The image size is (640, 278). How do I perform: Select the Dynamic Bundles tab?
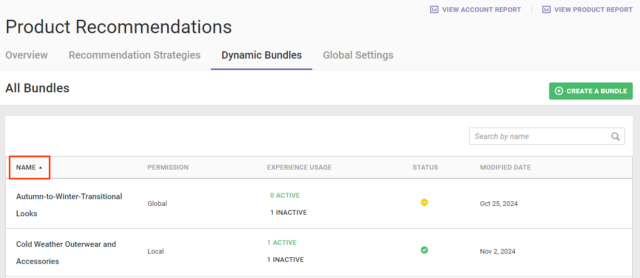pyautogui.click(x=261, y=55)
